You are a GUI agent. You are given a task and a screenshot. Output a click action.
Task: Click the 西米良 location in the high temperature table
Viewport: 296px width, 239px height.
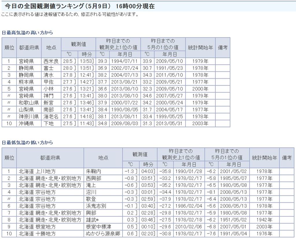pyautogui.click(x=51, y=61)
